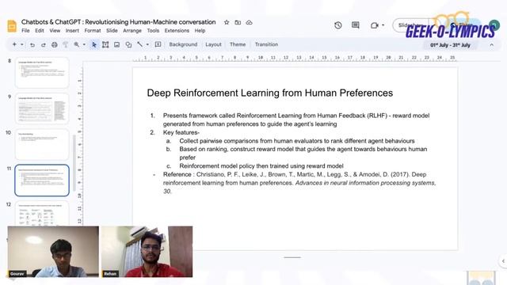Open the File menu
507x285 pixels.
[25, 31]
